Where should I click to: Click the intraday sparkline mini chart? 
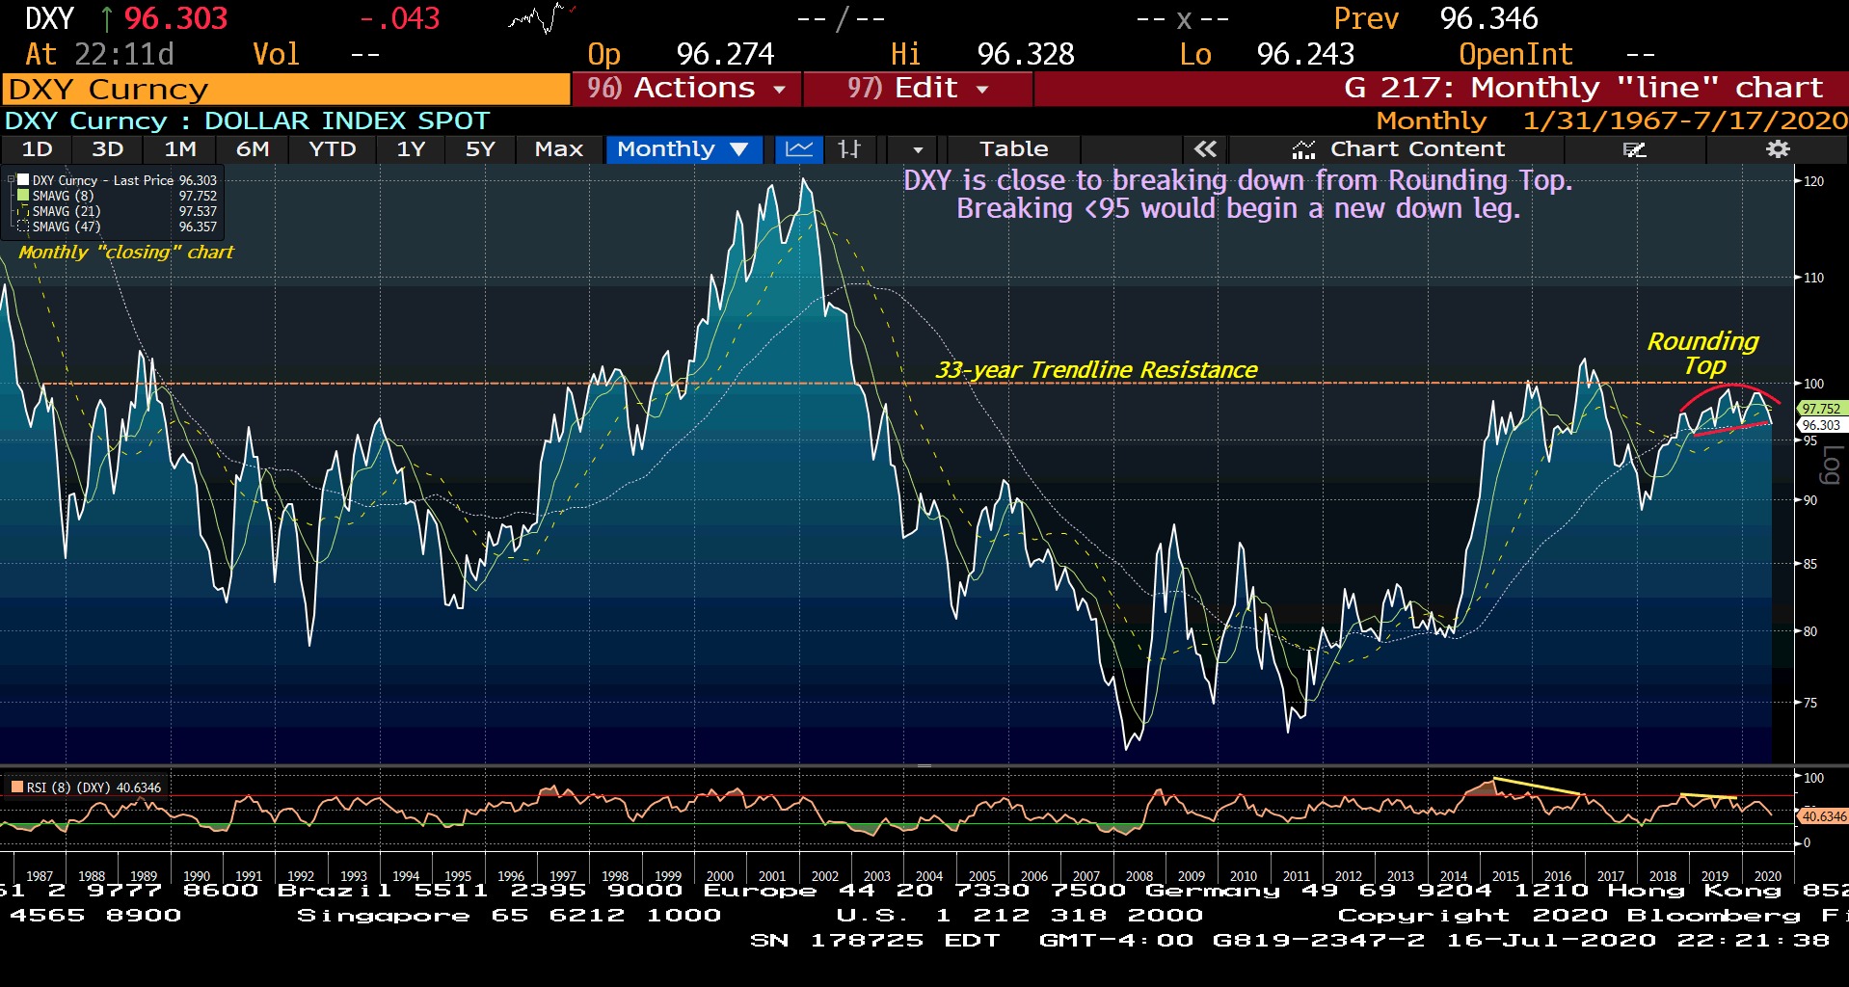pyautogui.click(x=542, y=17)
